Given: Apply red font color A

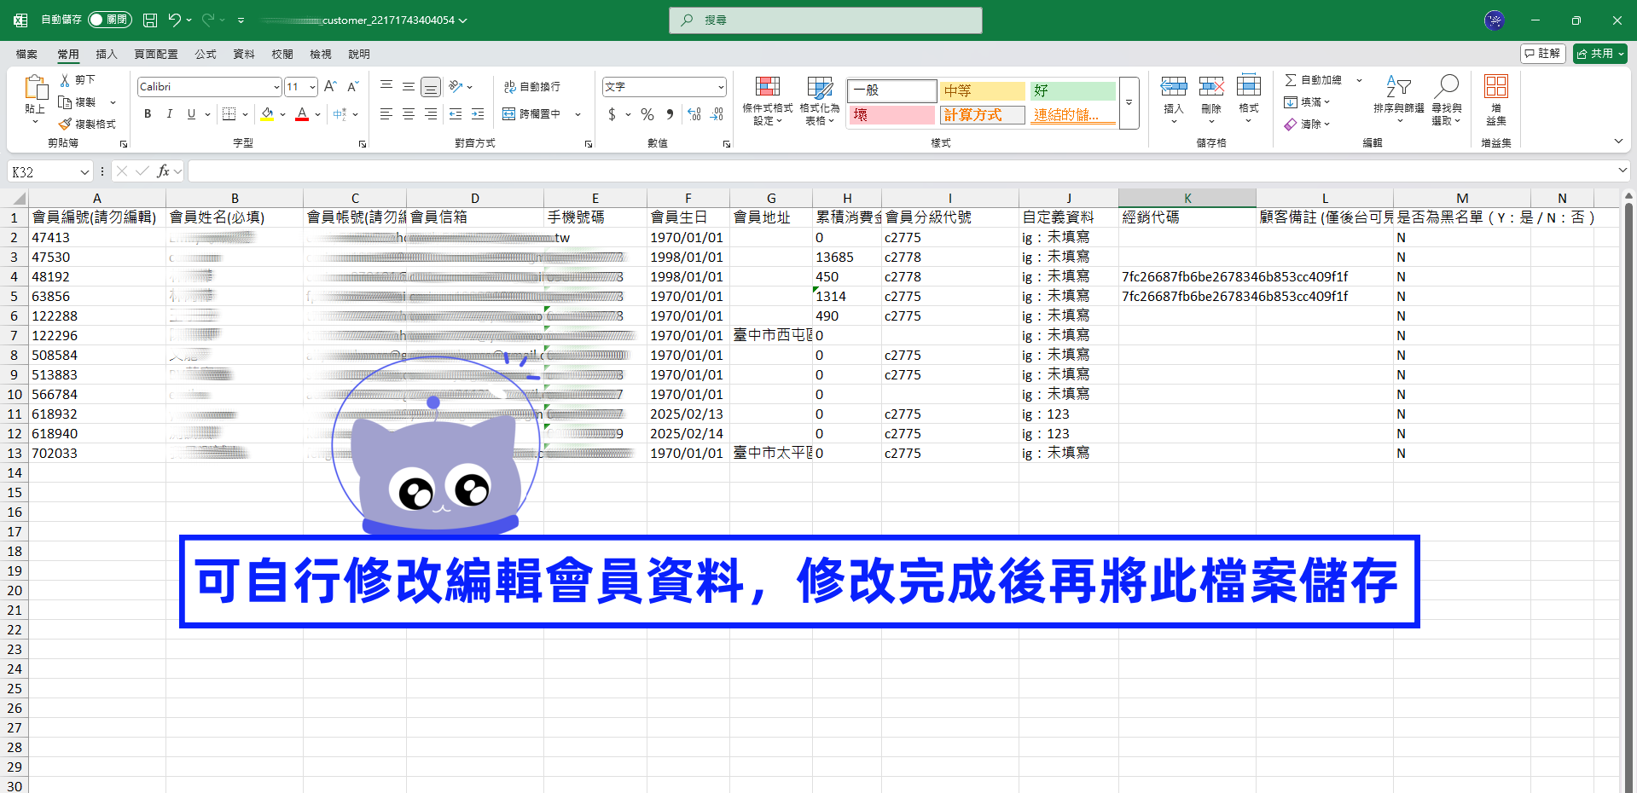Looking at the screenshot, I should point(302,113).
